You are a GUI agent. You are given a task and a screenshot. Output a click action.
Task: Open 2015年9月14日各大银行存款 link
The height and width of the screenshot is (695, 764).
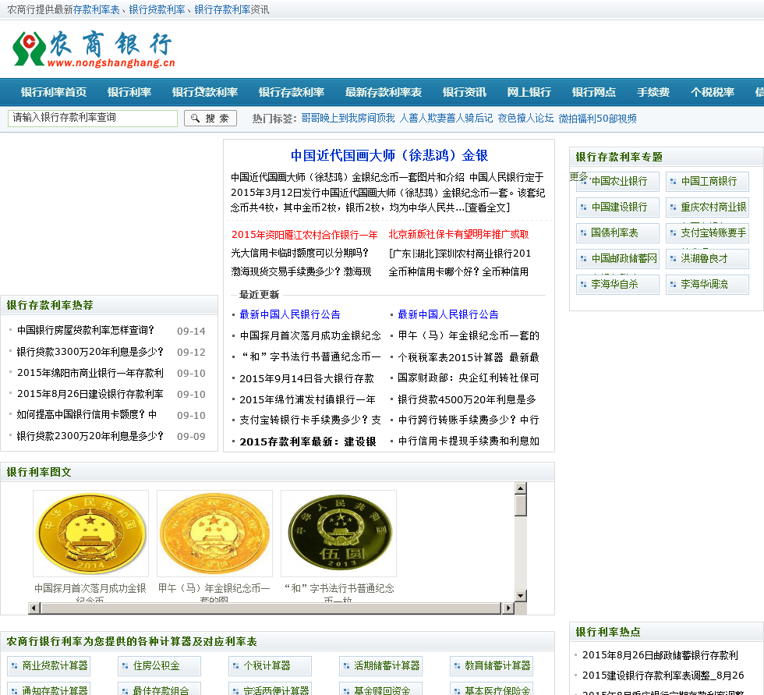point(306,378)
